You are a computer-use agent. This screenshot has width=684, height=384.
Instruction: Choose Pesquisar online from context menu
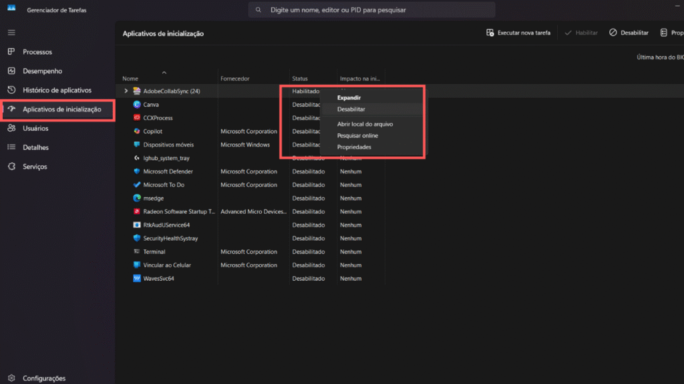(357, 135)
